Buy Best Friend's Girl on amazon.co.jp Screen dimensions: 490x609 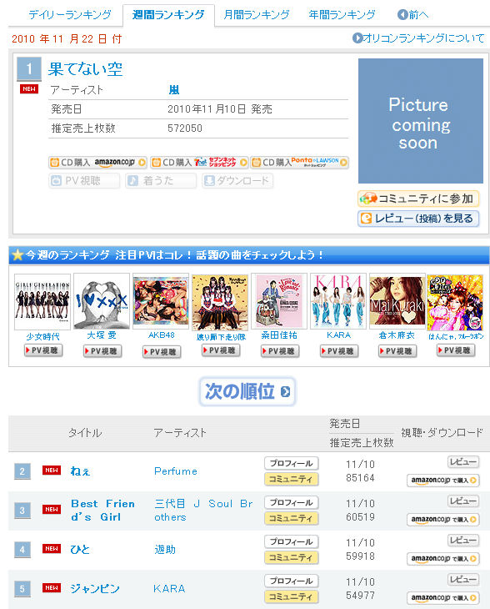click(x=443, y=519)
